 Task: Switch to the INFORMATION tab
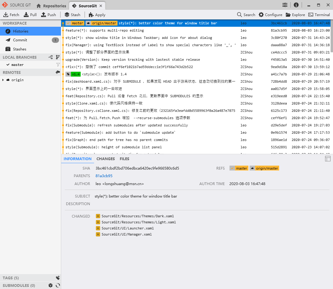[78, 159]
